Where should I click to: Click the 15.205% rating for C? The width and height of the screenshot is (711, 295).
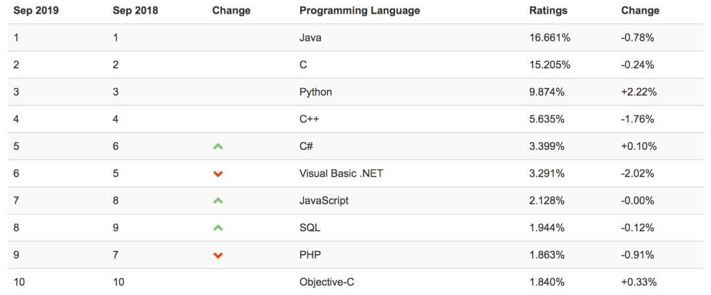tap(550, 65)
